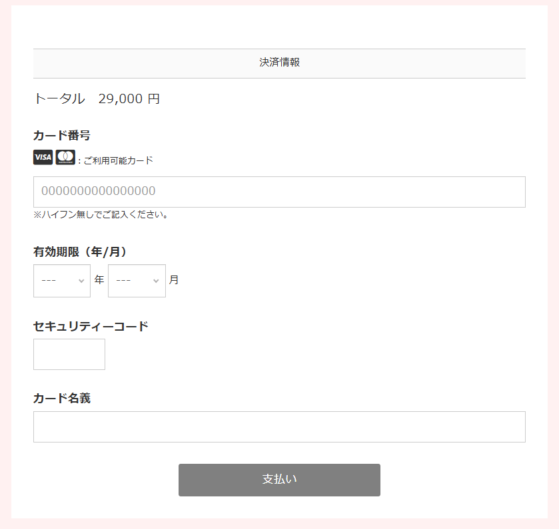
Task: Click the ハイフン無し note under card field
Action: [x=101, y=215]
